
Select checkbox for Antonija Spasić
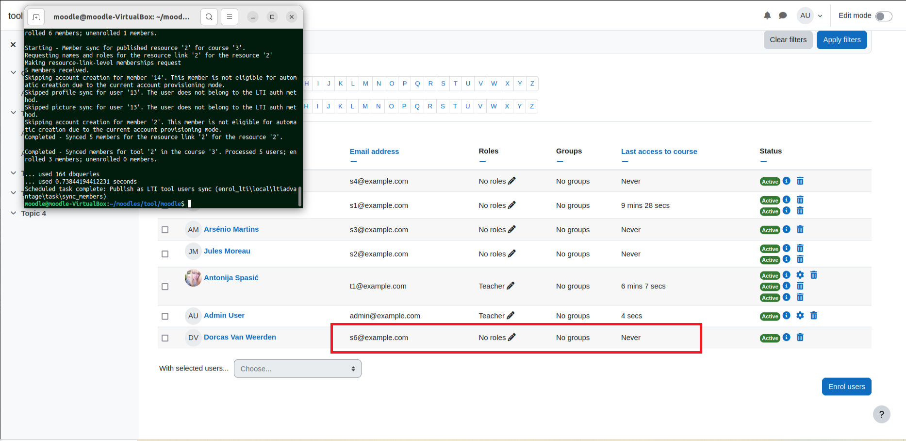tap(165, 287)
